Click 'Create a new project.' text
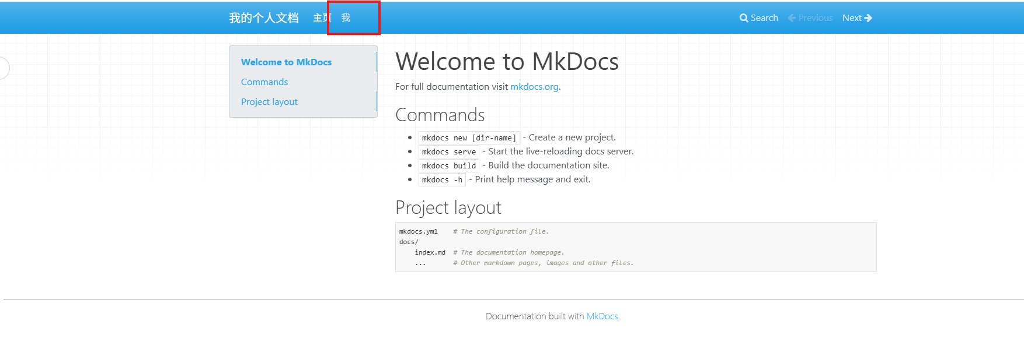 pos(572,138)
